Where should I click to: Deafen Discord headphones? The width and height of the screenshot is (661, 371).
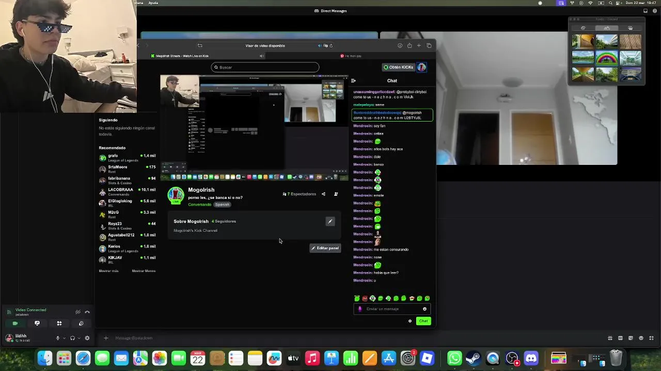pos(72,338)
